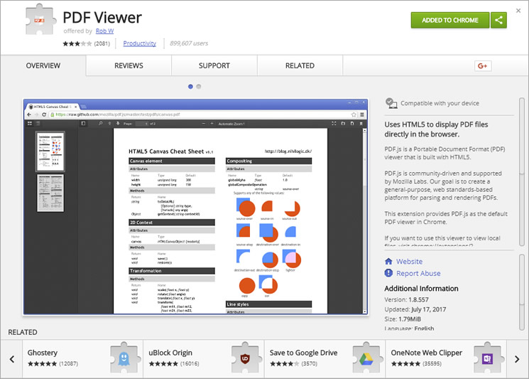
Task: Open the Rob W developer link
Action: click(x=104, y=31)
